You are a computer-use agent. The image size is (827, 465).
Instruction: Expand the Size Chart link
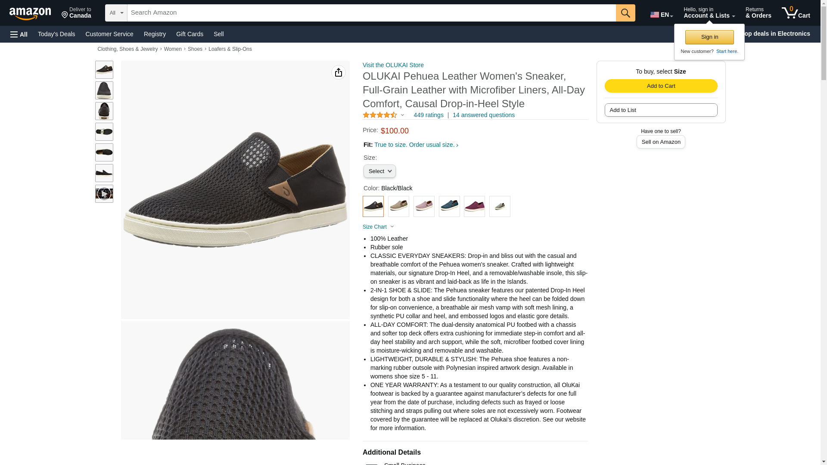pos(378,227)
